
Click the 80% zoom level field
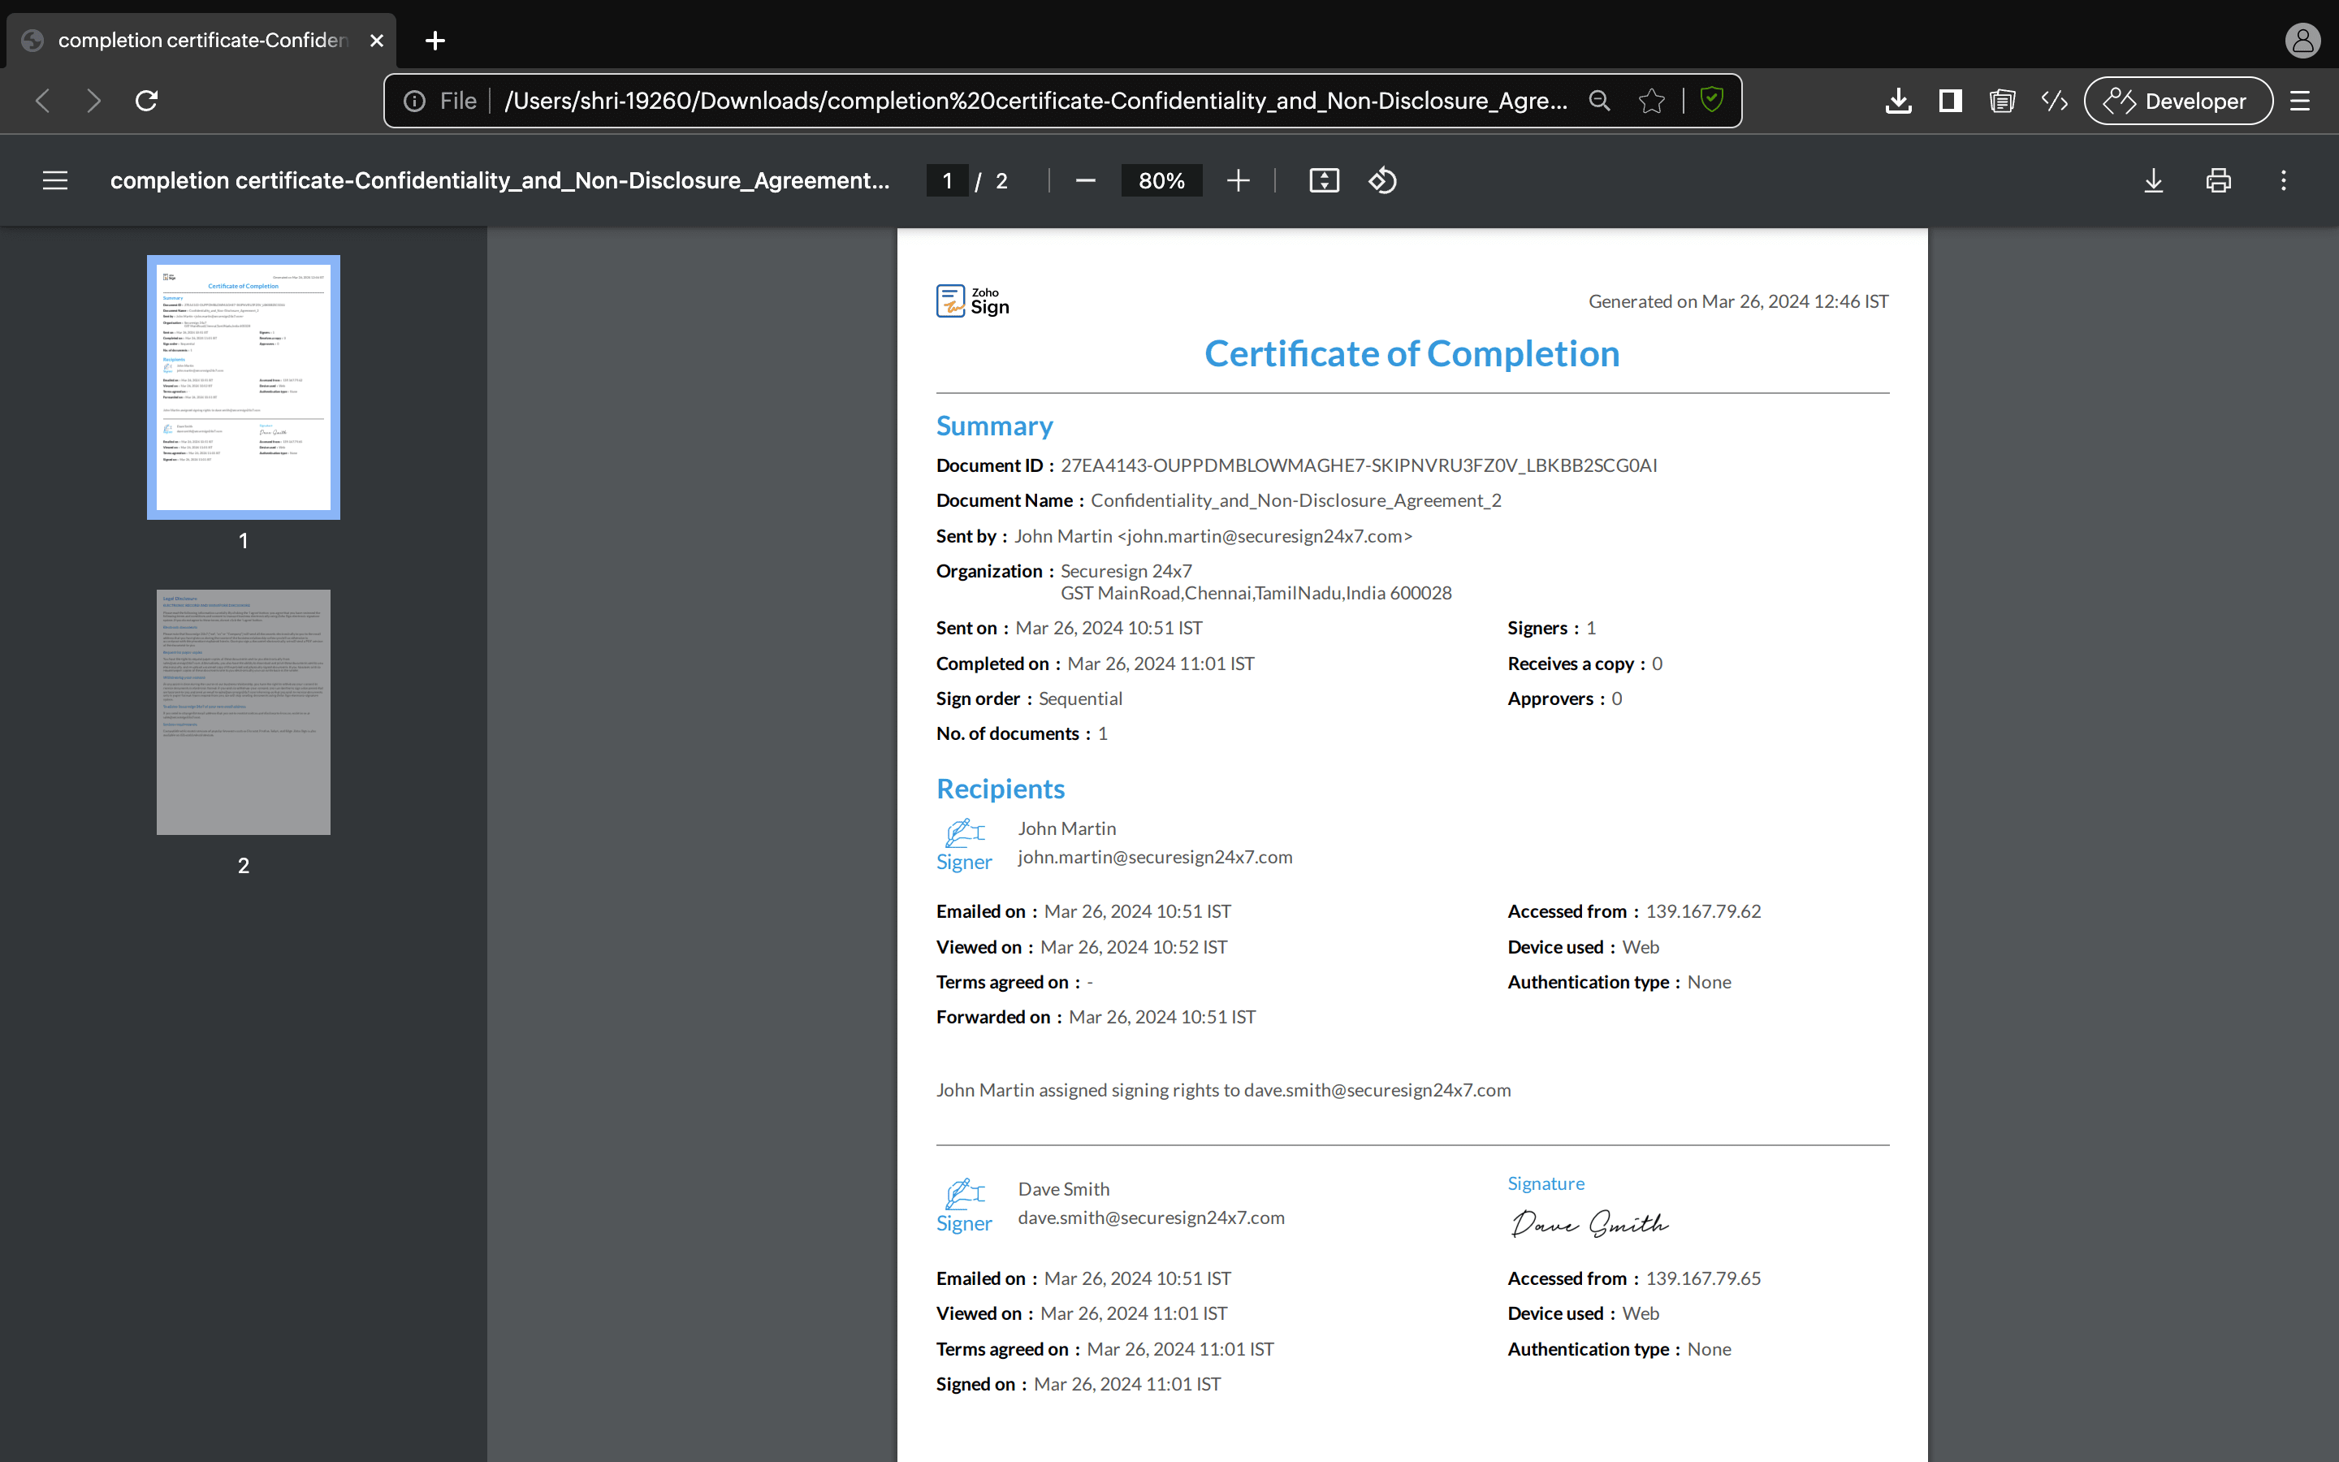pyautogui.click(x=1161, y=181)
